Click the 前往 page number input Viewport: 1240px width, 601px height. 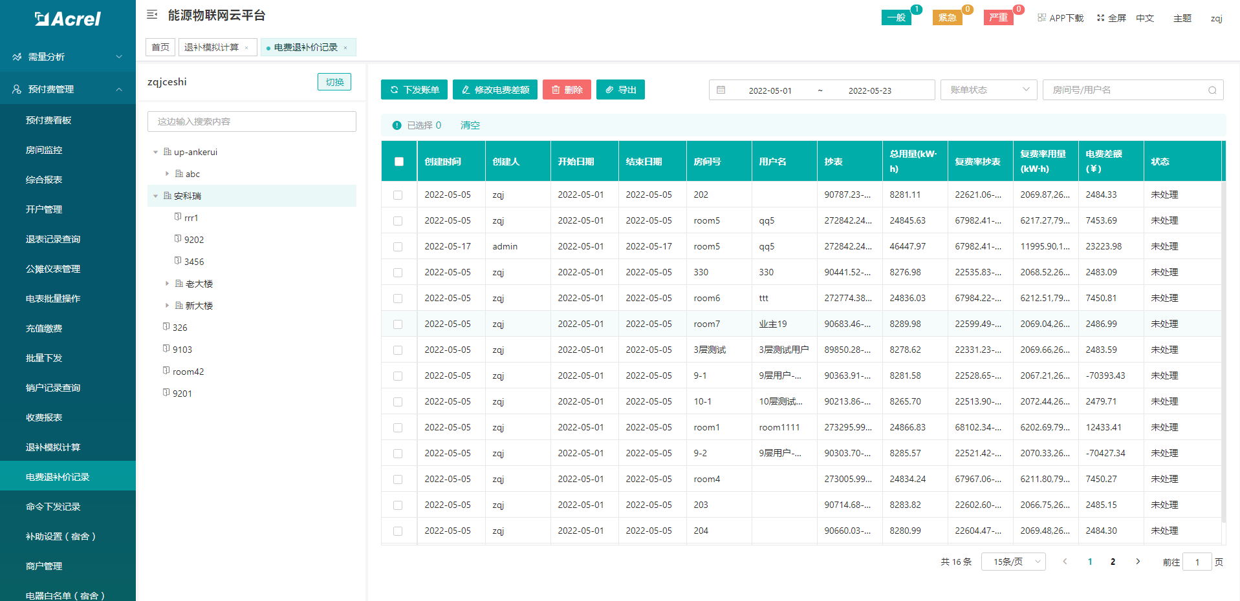point(1197,562)
